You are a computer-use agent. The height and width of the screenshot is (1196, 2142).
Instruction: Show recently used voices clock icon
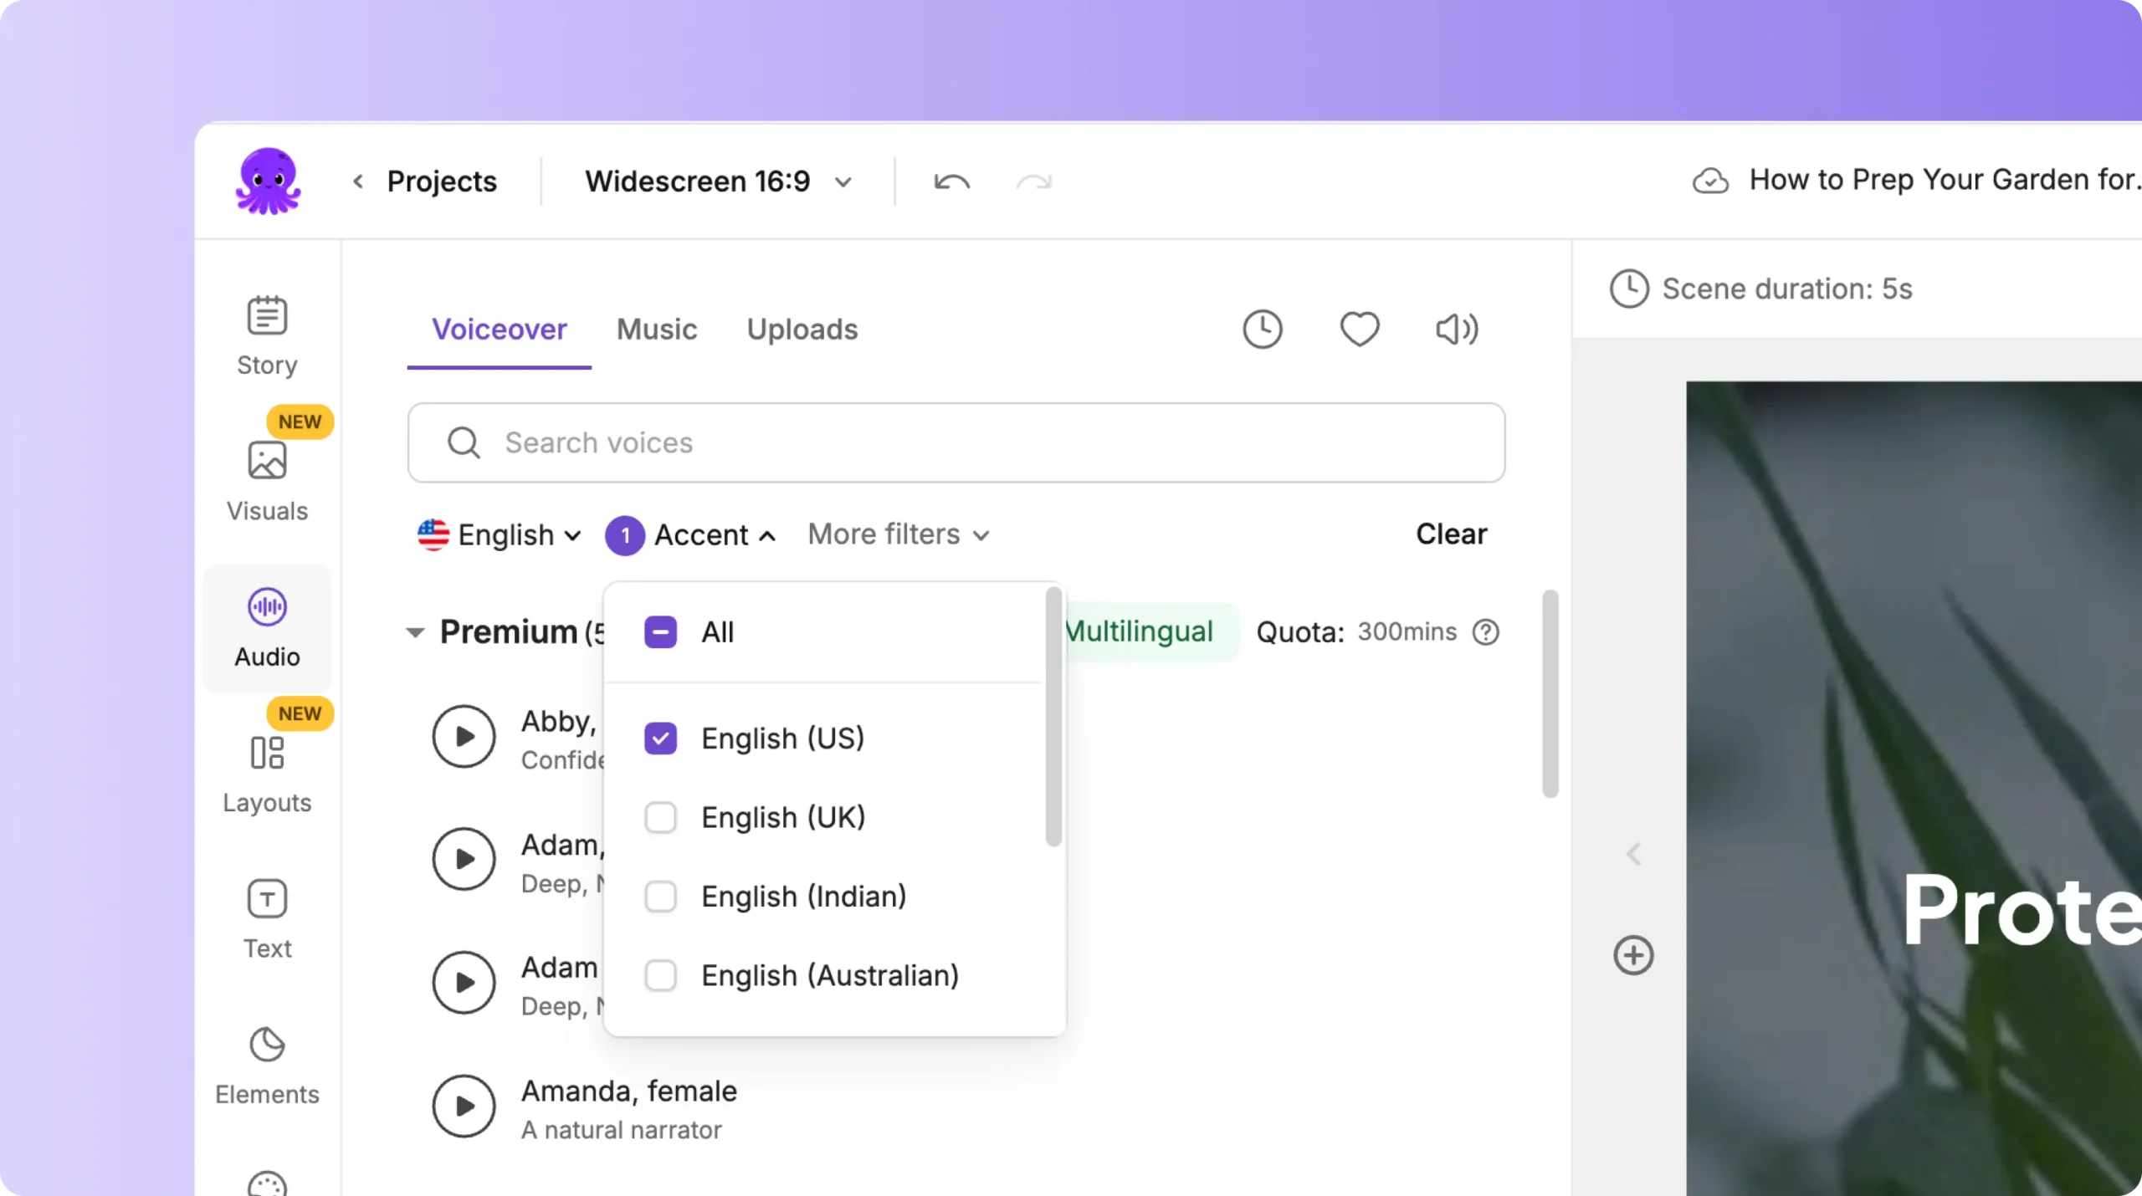tap(1262, 330)
